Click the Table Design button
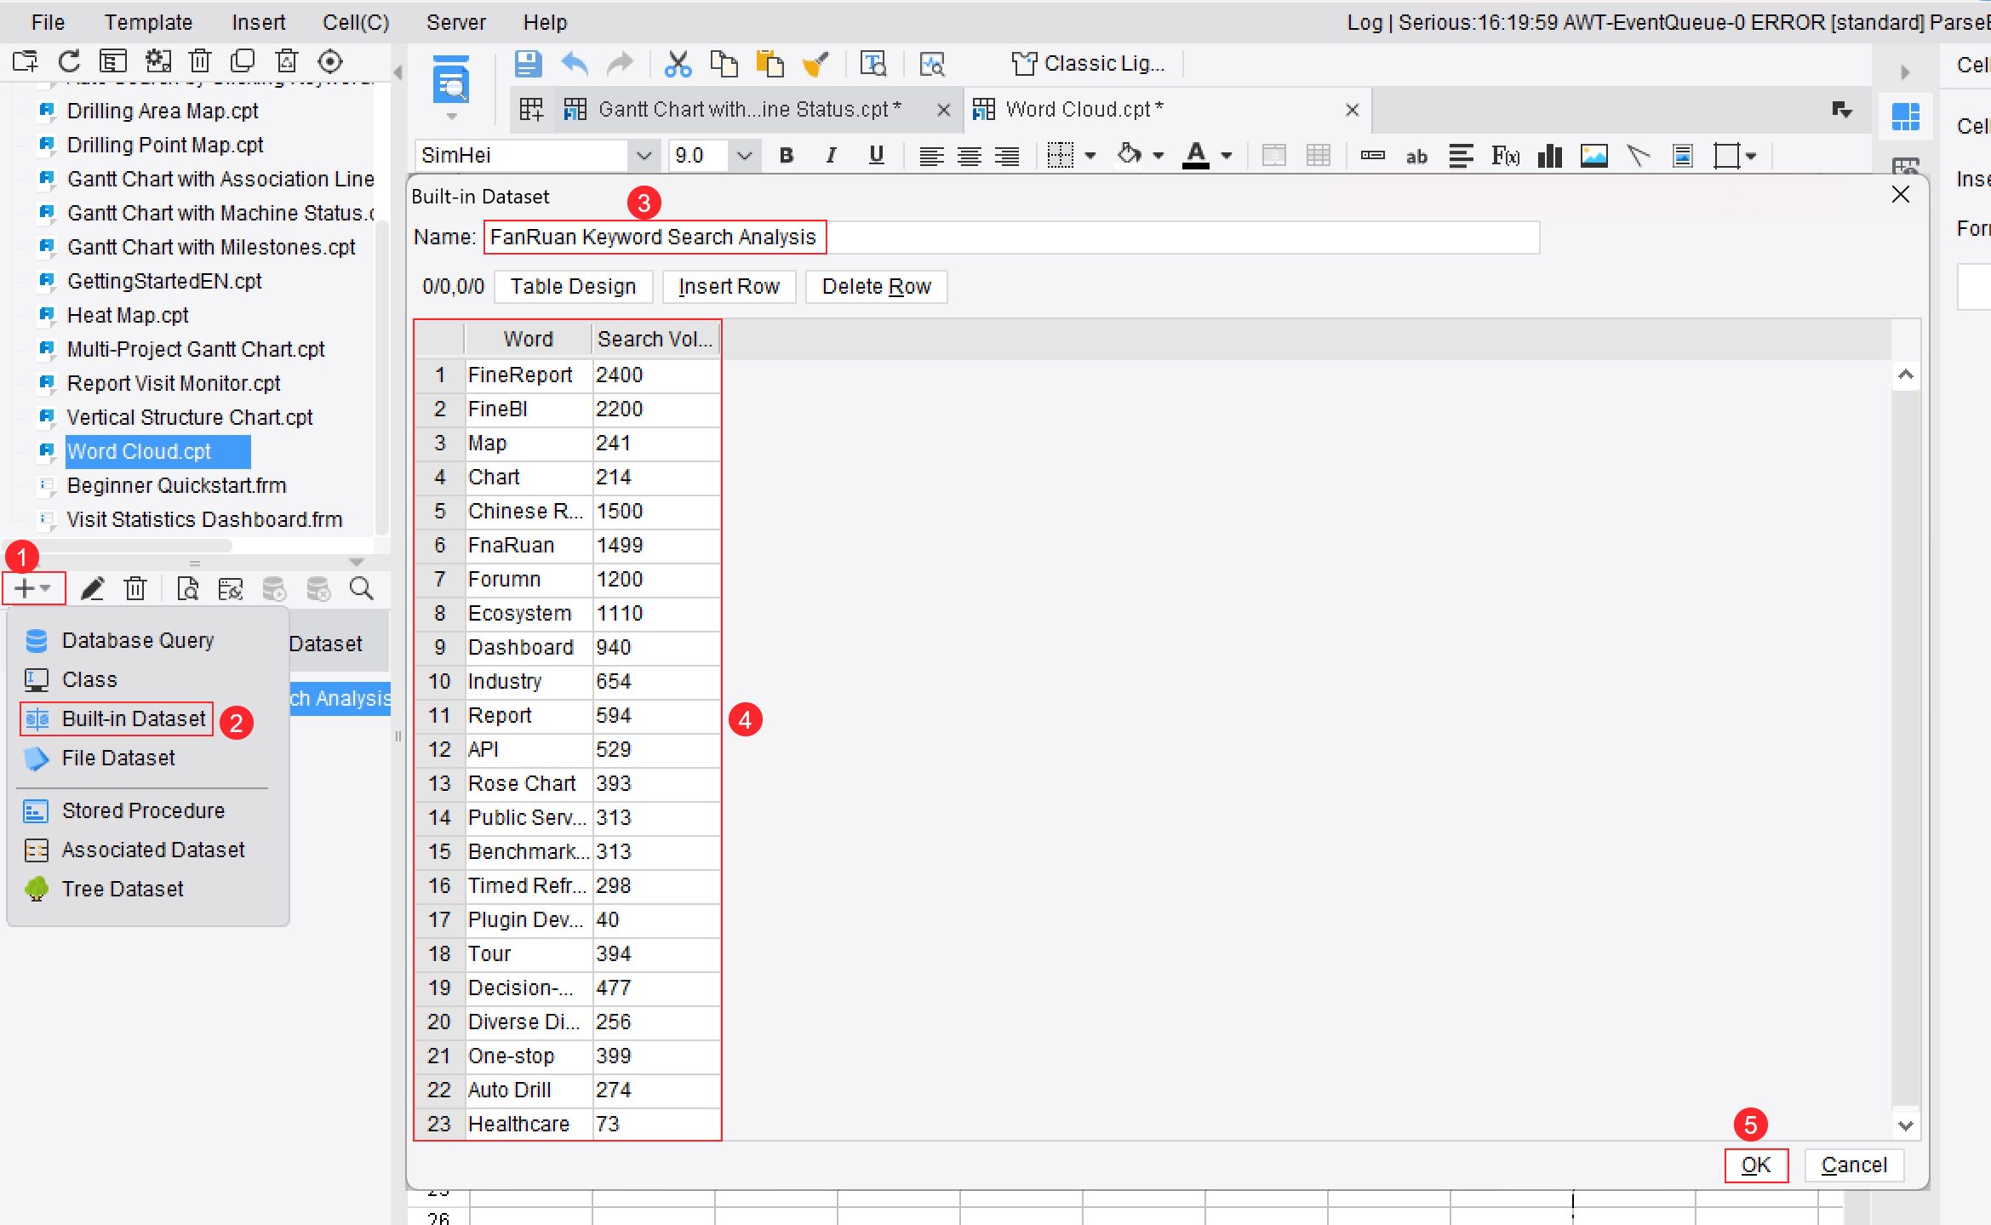 (573, 287)
